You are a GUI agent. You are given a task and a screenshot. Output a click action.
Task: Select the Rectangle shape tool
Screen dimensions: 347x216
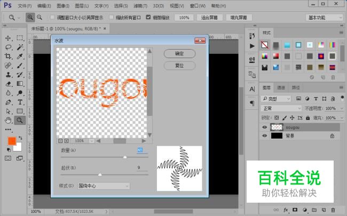[20, 111]
